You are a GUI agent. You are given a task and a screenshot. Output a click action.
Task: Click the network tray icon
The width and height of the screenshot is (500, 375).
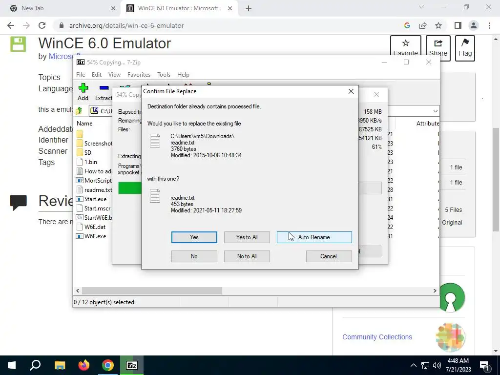click(425, 365)
